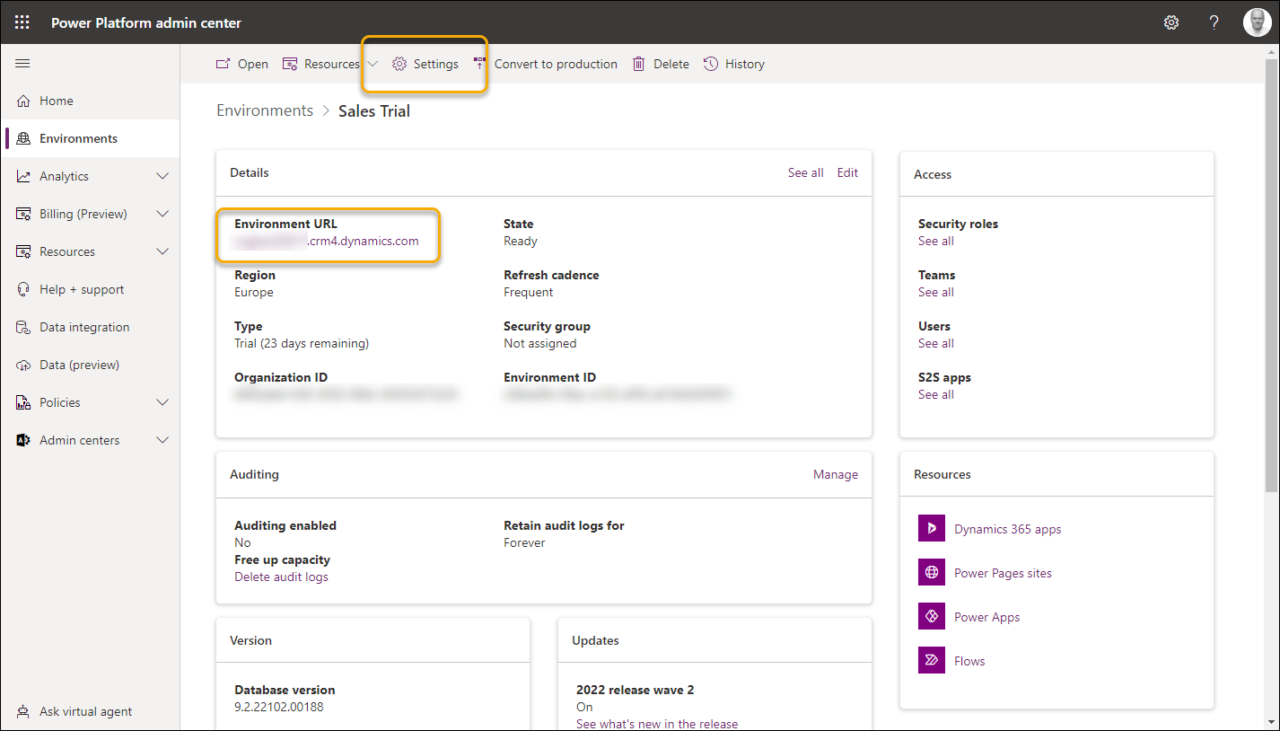Click Manage in Auditing card
Viewport: 1280px width, 731px height.
[836, 474]
